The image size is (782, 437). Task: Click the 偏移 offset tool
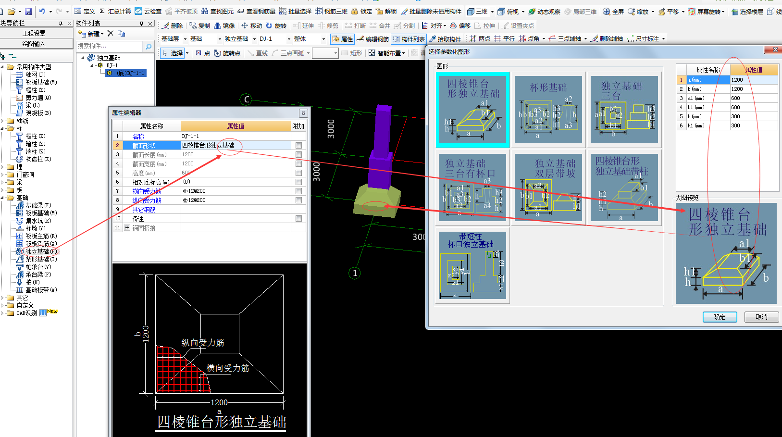(x=460, y=25)
